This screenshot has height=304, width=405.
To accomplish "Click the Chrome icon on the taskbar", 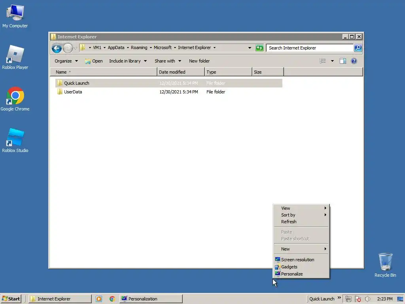I will (x=112, y=299).
